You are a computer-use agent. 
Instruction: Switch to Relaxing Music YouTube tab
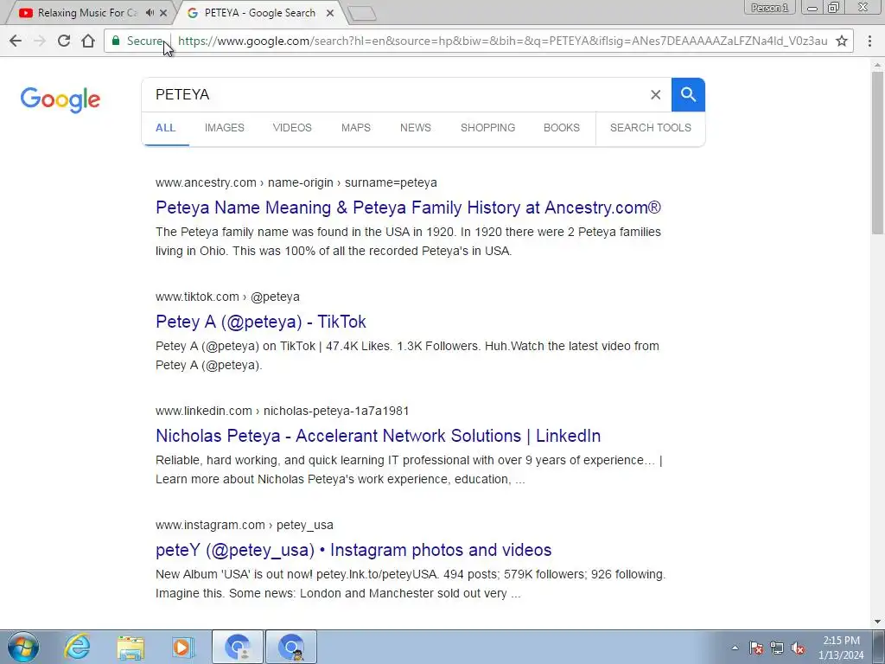(87, 12)
